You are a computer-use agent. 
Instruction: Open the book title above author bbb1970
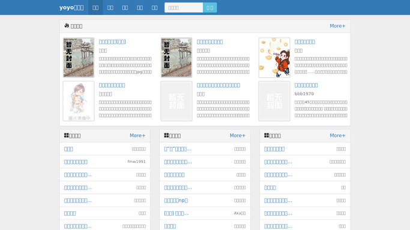(306, 85)
